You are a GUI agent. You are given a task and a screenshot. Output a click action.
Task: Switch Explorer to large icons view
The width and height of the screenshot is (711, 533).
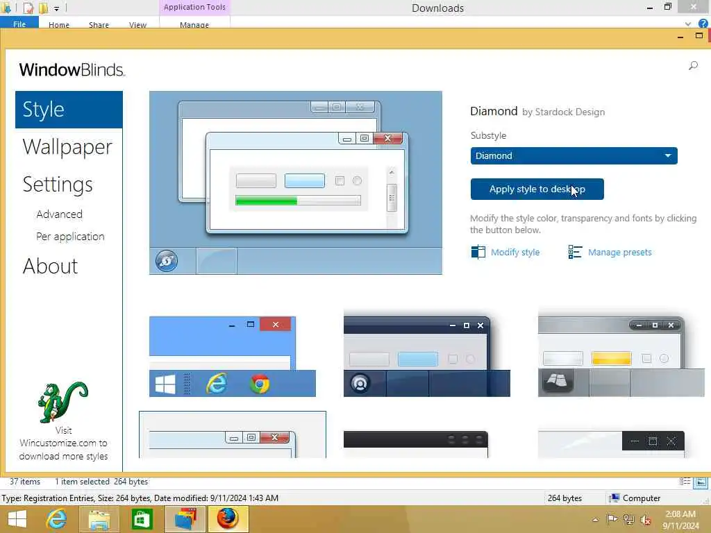pyautogui.click(x=701, y=482)
